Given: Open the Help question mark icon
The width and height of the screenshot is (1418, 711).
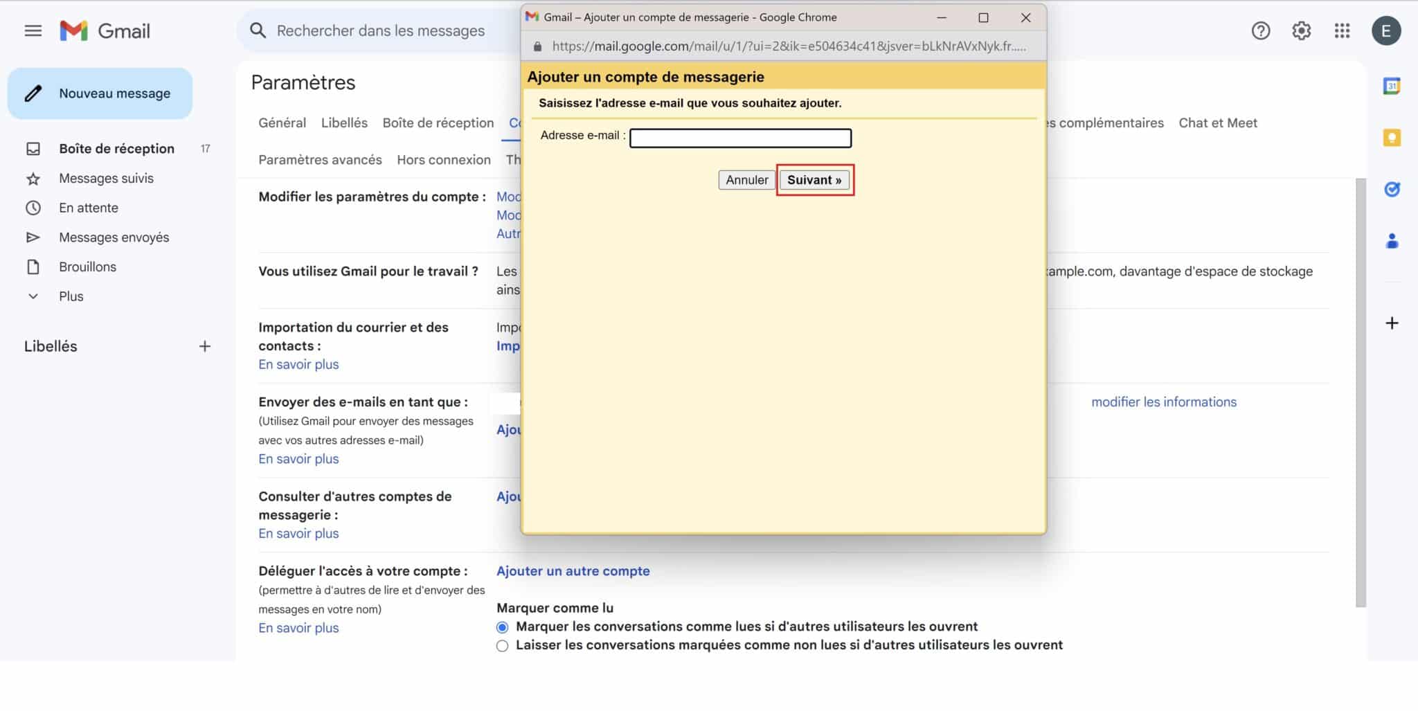Looking at the screenshot, I should coord(1260,30).
